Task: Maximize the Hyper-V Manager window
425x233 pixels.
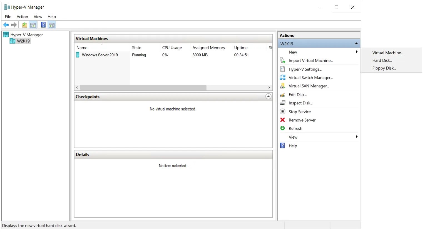Action: click(336, 7)
